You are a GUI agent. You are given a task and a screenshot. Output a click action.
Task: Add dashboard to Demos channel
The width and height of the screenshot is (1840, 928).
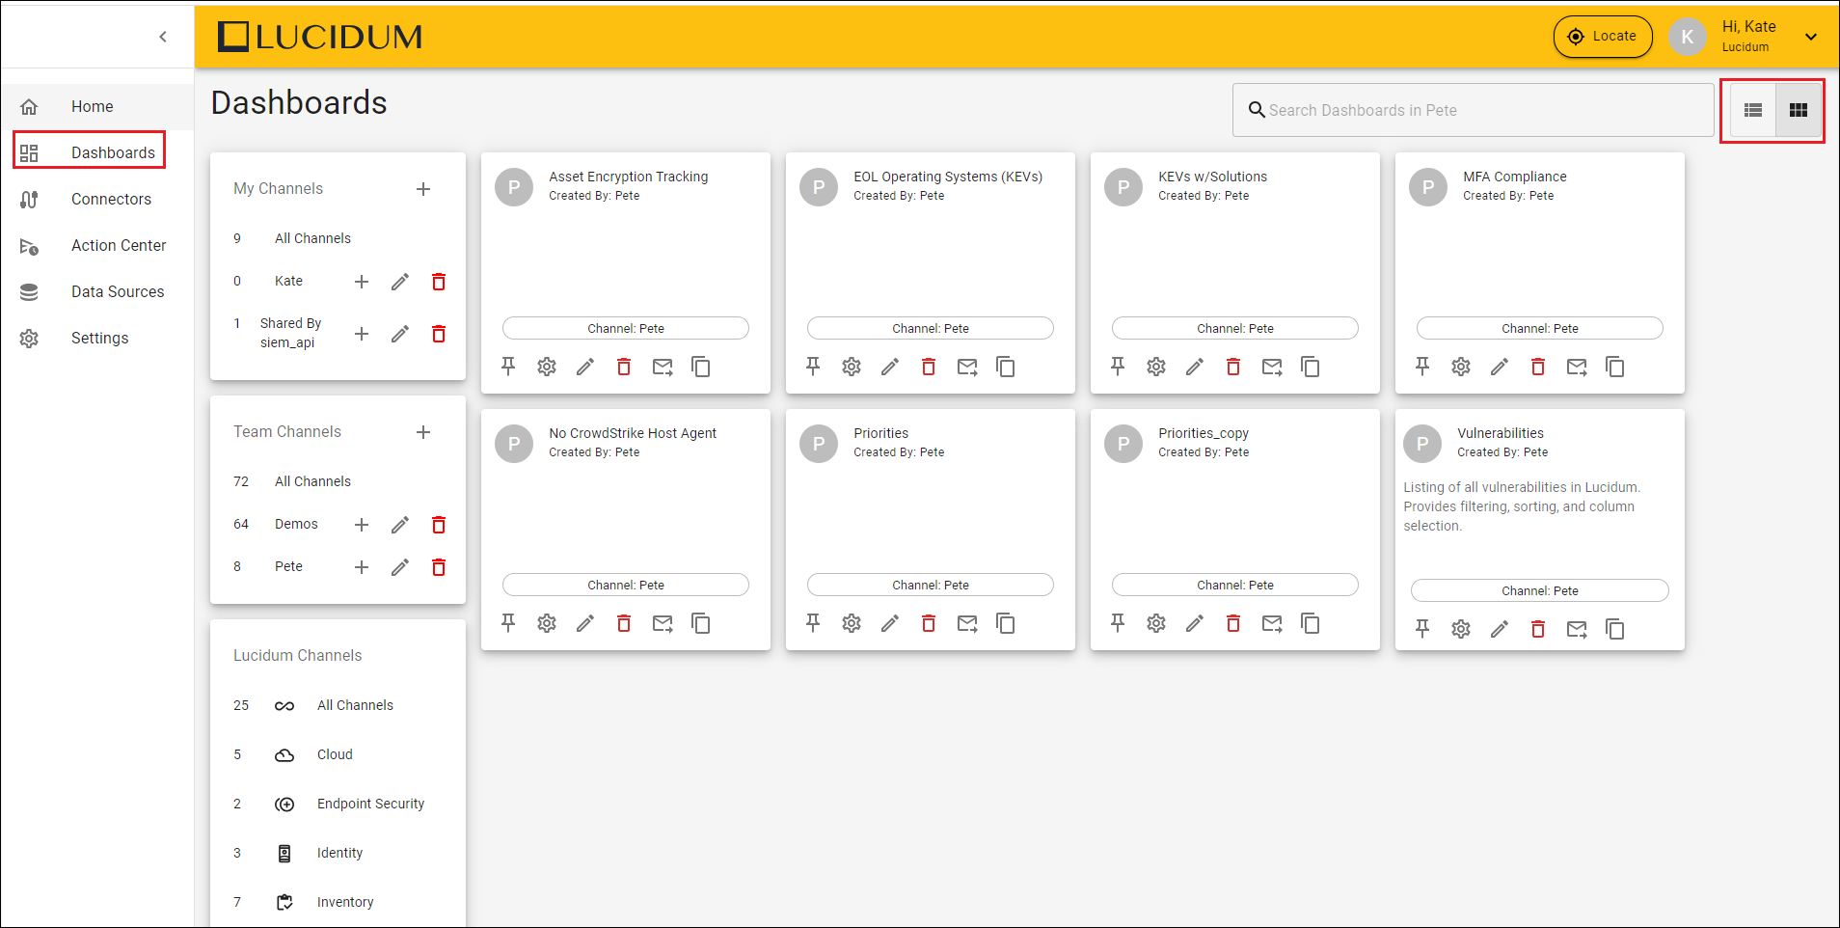point(362,525)
